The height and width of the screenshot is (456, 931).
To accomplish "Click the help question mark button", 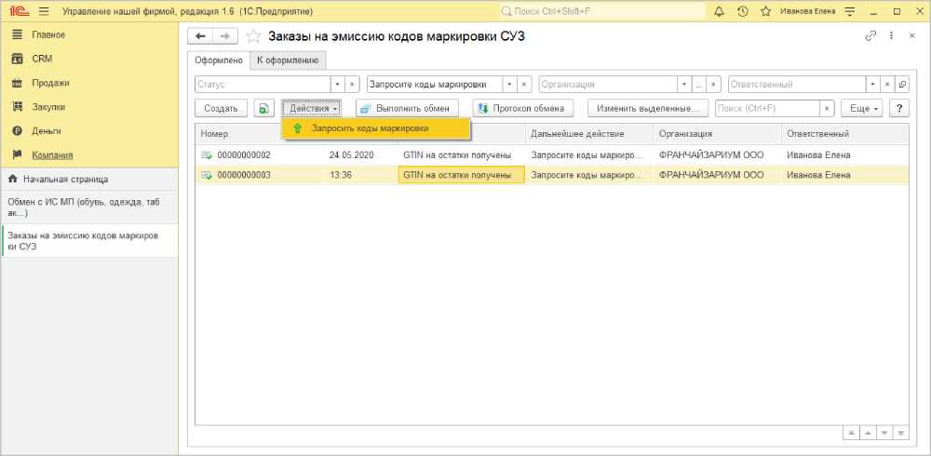I will click(898, 108).
